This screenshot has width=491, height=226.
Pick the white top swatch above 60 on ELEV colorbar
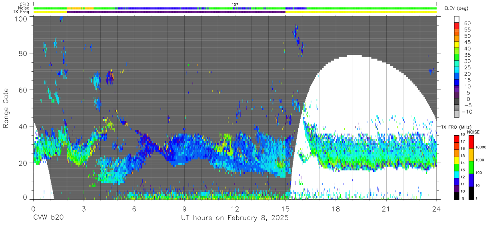click(457, 20)
